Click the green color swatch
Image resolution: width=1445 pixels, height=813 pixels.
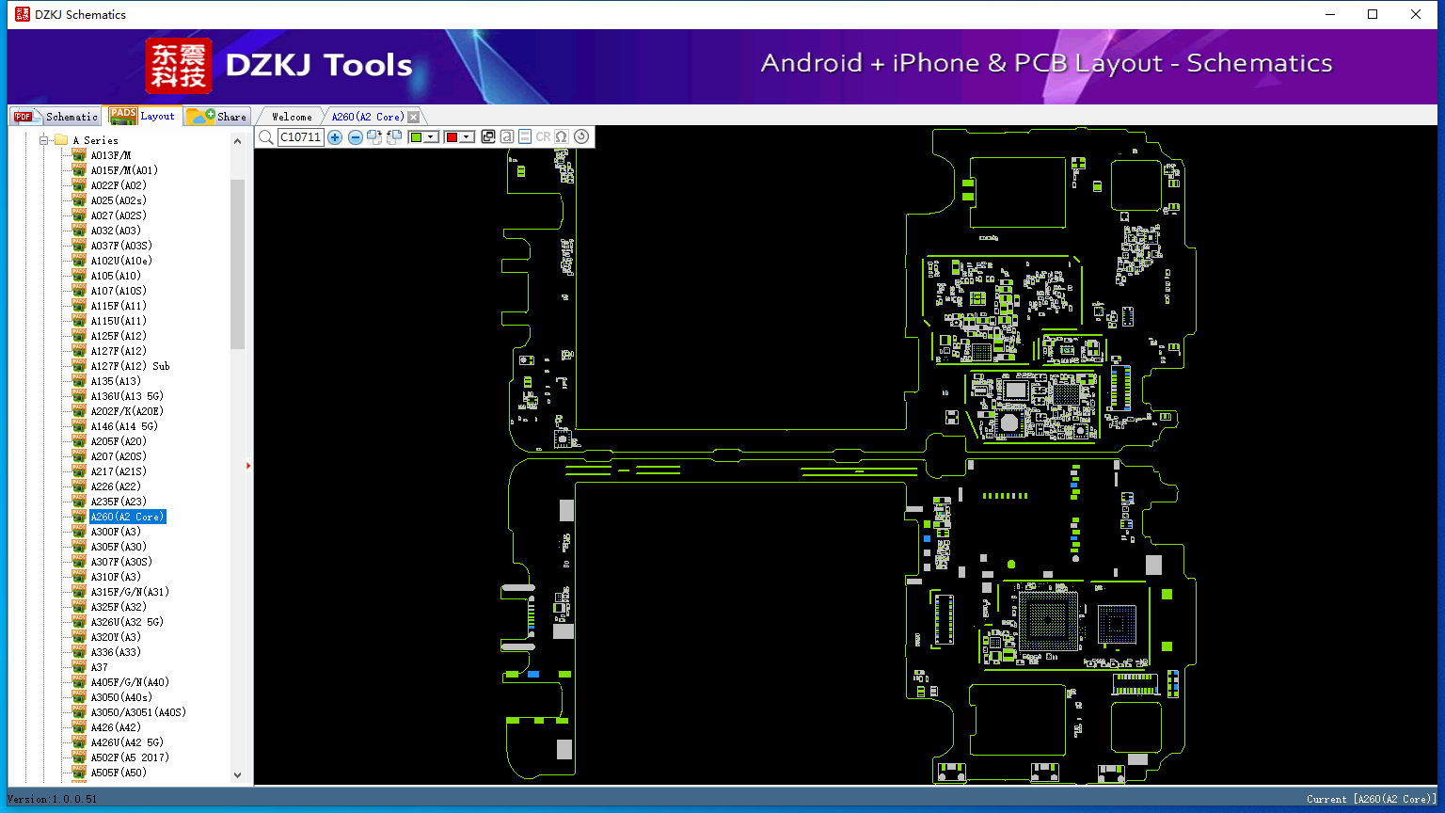(416, 137)
